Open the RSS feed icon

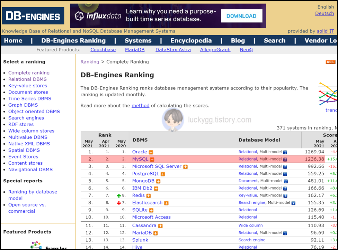pyautogui.click(x=330, y=62)
